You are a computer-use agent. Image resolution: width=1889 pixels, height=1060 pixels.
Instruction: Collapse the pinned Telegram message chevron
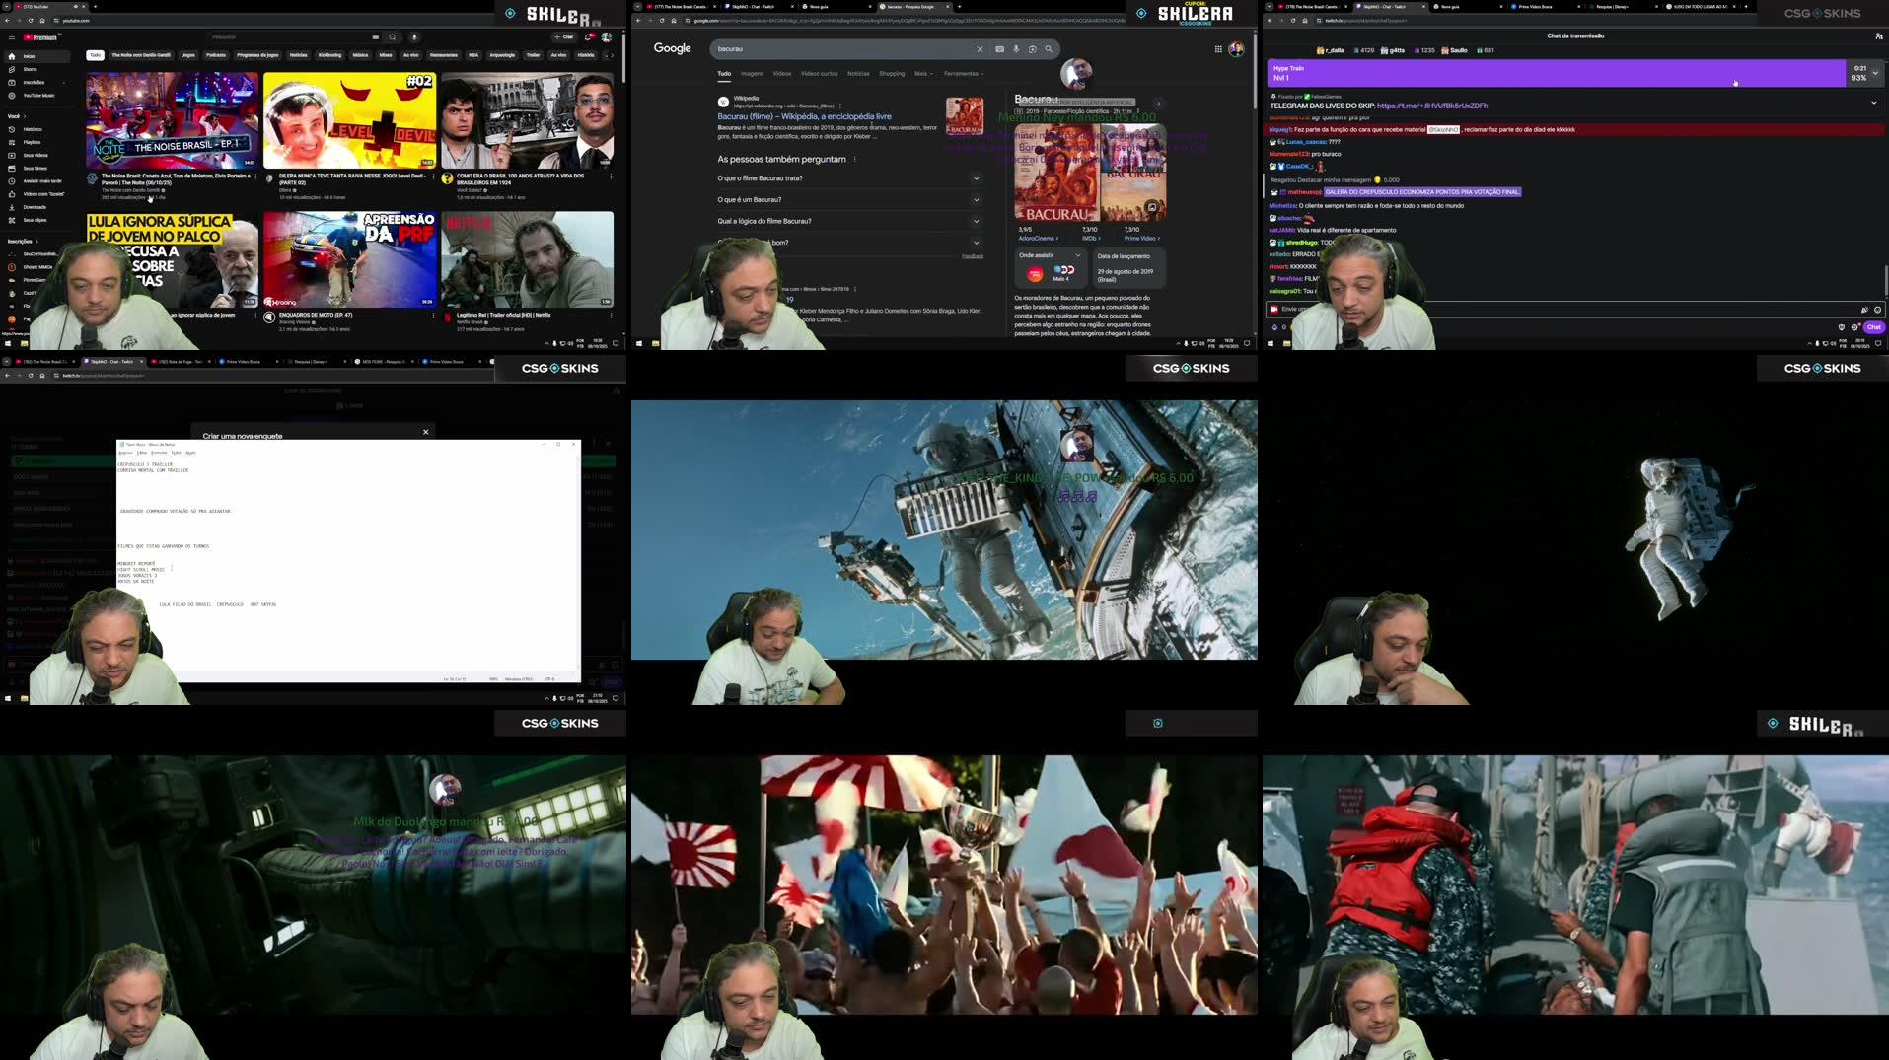1874,103
